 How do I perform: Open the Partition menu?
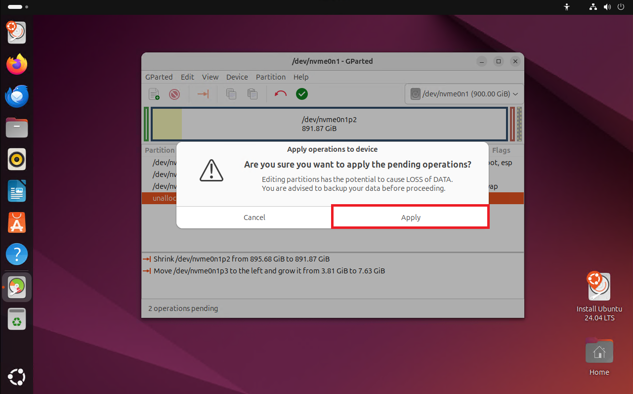(x=271, y=77)
